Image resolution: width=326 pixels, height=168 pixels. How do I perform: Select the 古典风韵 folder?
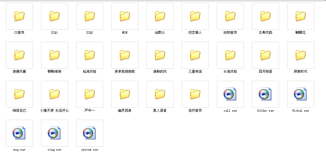tap(265, 16)
